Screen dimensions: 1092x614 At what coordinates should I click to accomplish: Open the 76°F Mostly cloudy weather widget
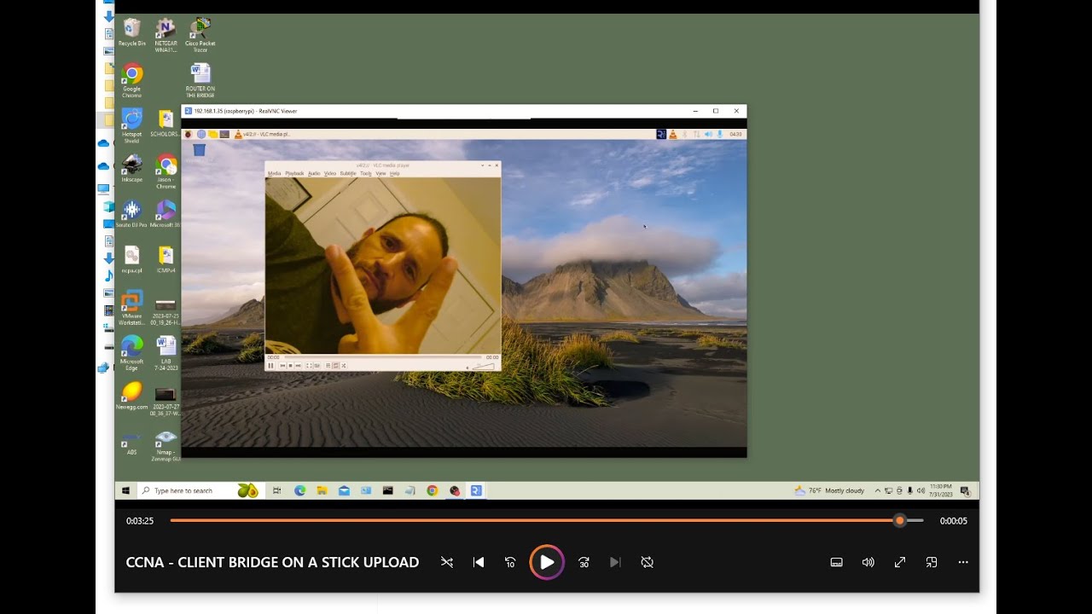click(x=829, y=490)
